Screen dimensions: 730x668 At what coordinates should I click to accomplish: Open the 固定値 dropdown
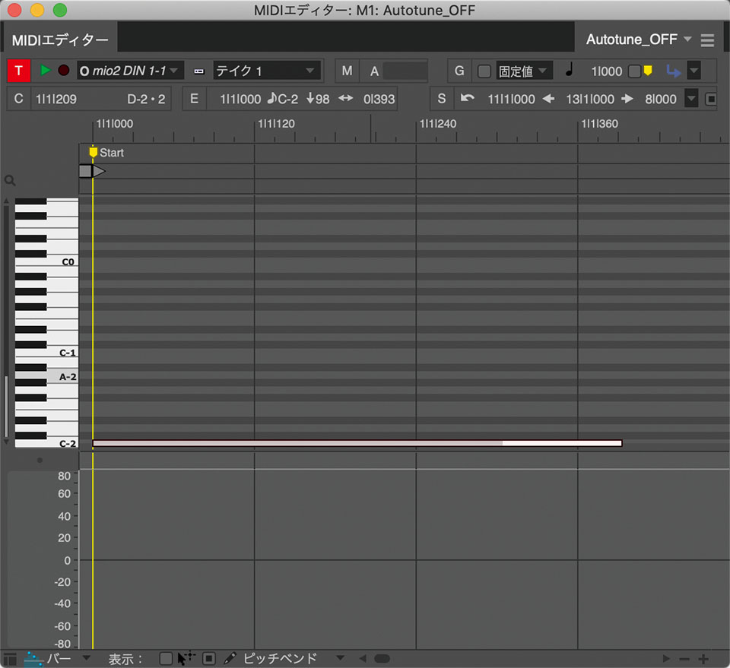click(525, 71)
